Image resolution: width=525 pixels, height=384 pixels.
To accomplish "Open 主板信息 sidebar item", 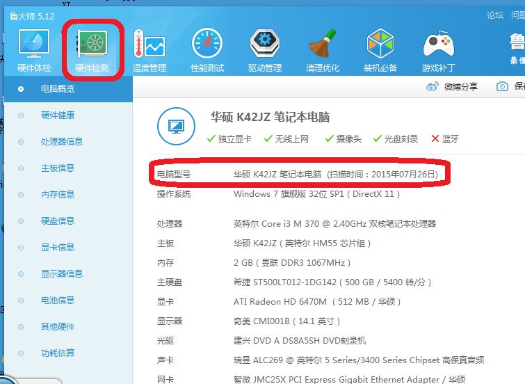I will click(x=68, y=168).
